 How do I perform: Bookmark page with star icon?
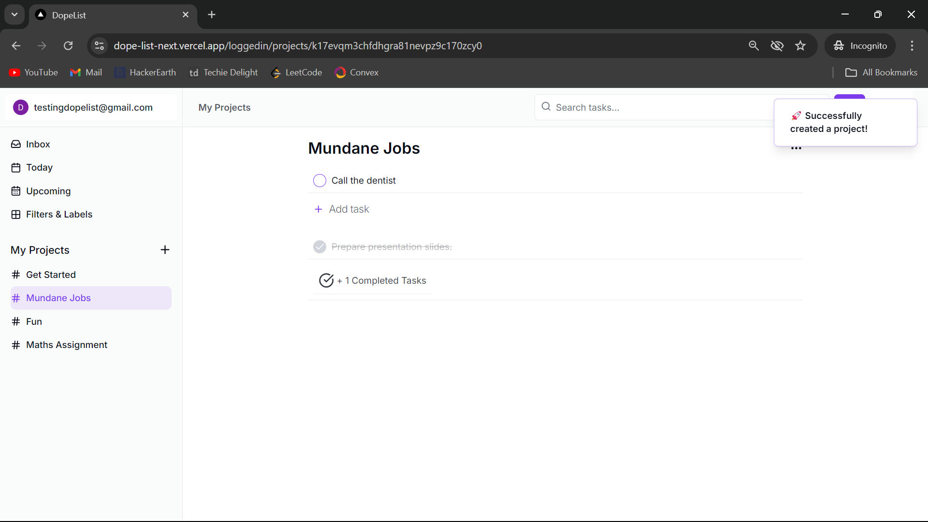[800, 45]
